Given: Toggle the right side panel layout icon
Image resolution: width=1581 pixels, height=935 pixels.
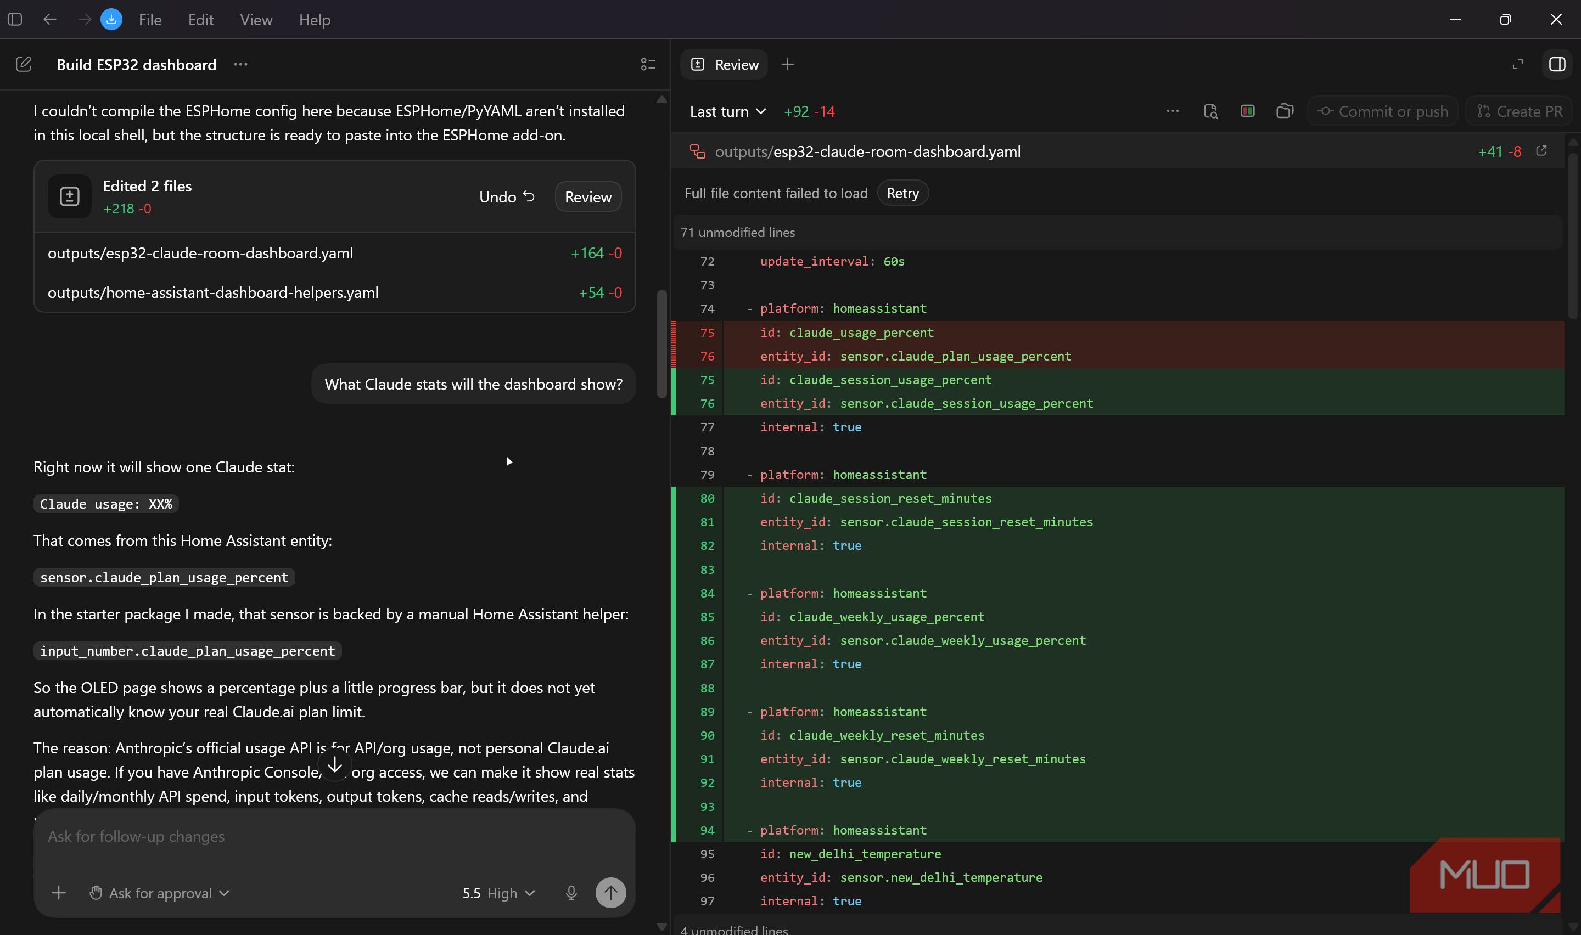Looking at the screenshot, I should coord(1556,64).
